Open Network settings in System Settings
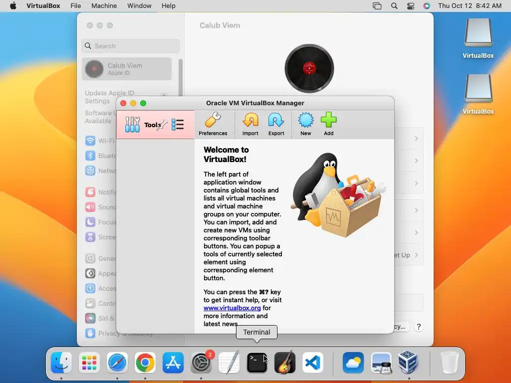The height and width of the screenshot is (383, 511). point(100,171)
